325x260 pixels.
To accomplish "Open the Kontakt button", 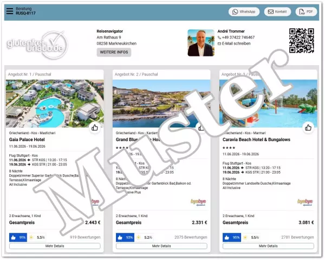I will tap(277, 11).
